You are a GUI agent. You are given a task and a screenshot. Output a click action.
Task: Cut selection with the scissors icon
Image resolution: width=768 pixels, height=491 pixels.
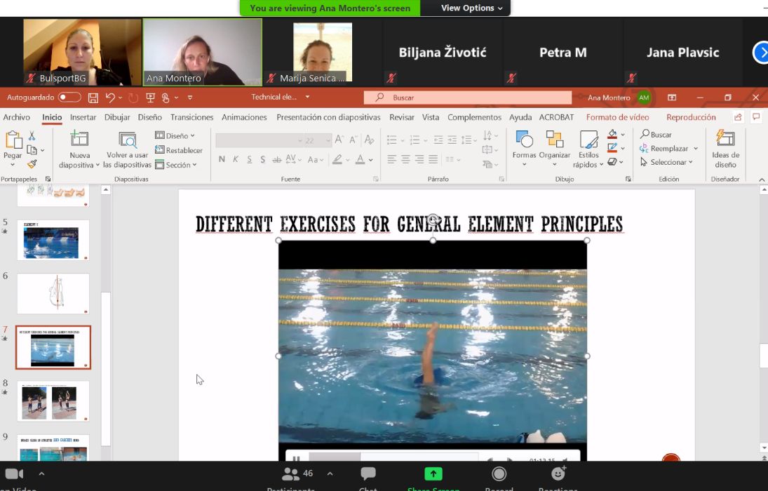point(32,136)
